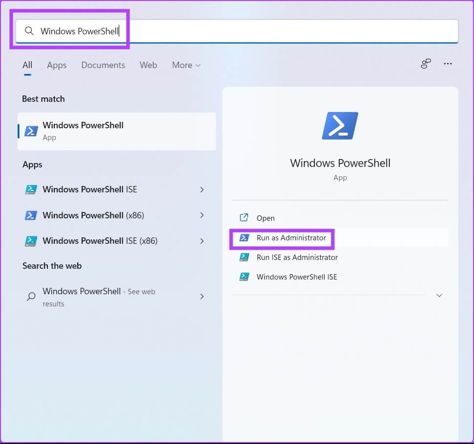Click the Run as Administrator icon
The width and height of the screenshot is (474, 444).
coord(244,238)
